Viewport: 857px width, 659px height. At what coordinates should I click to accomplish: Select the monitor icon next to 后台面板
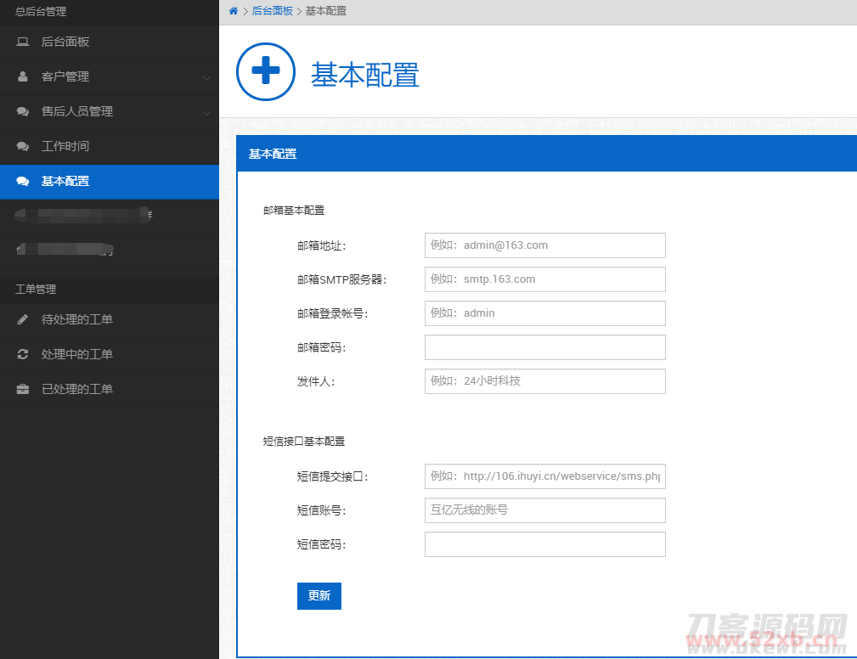(20, 42)
